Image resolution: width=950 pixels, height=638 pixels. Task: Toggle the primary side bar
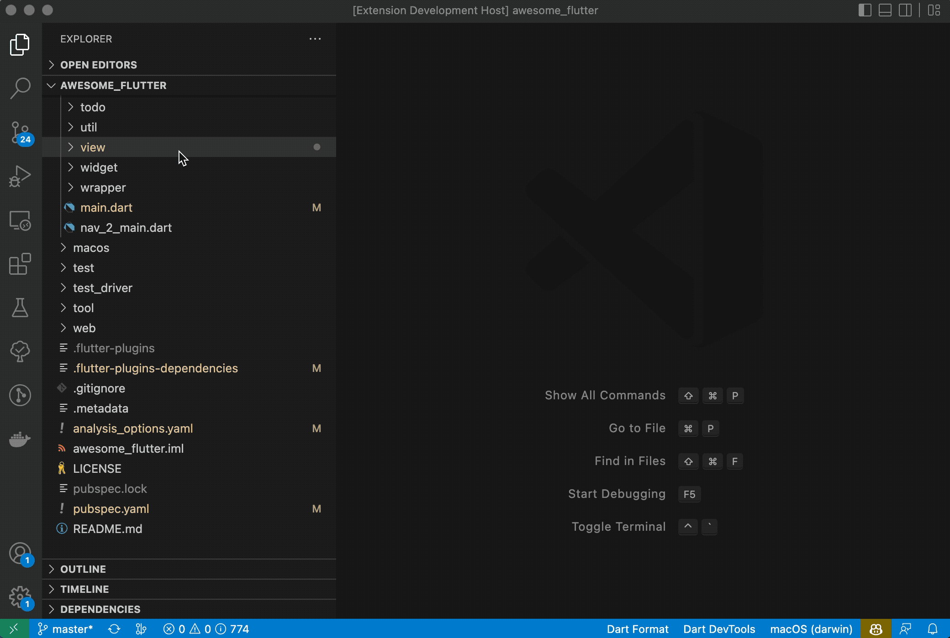(865, 10)
